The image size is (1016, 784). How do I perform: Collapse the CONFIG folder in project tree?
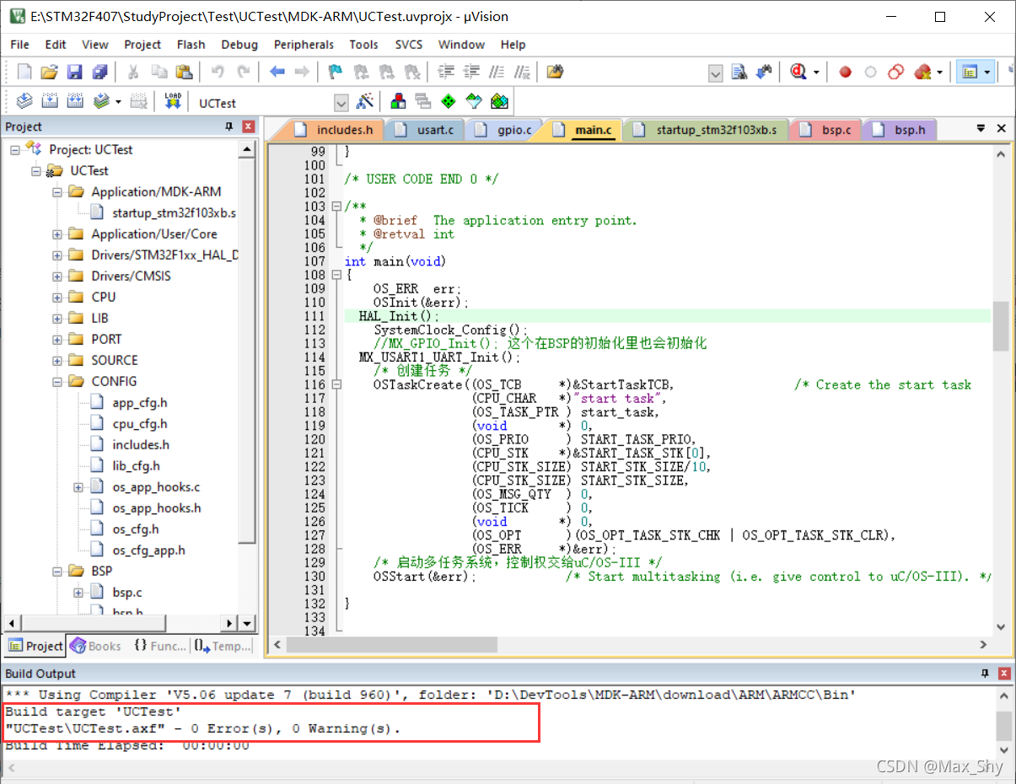[x=57, y=381]
